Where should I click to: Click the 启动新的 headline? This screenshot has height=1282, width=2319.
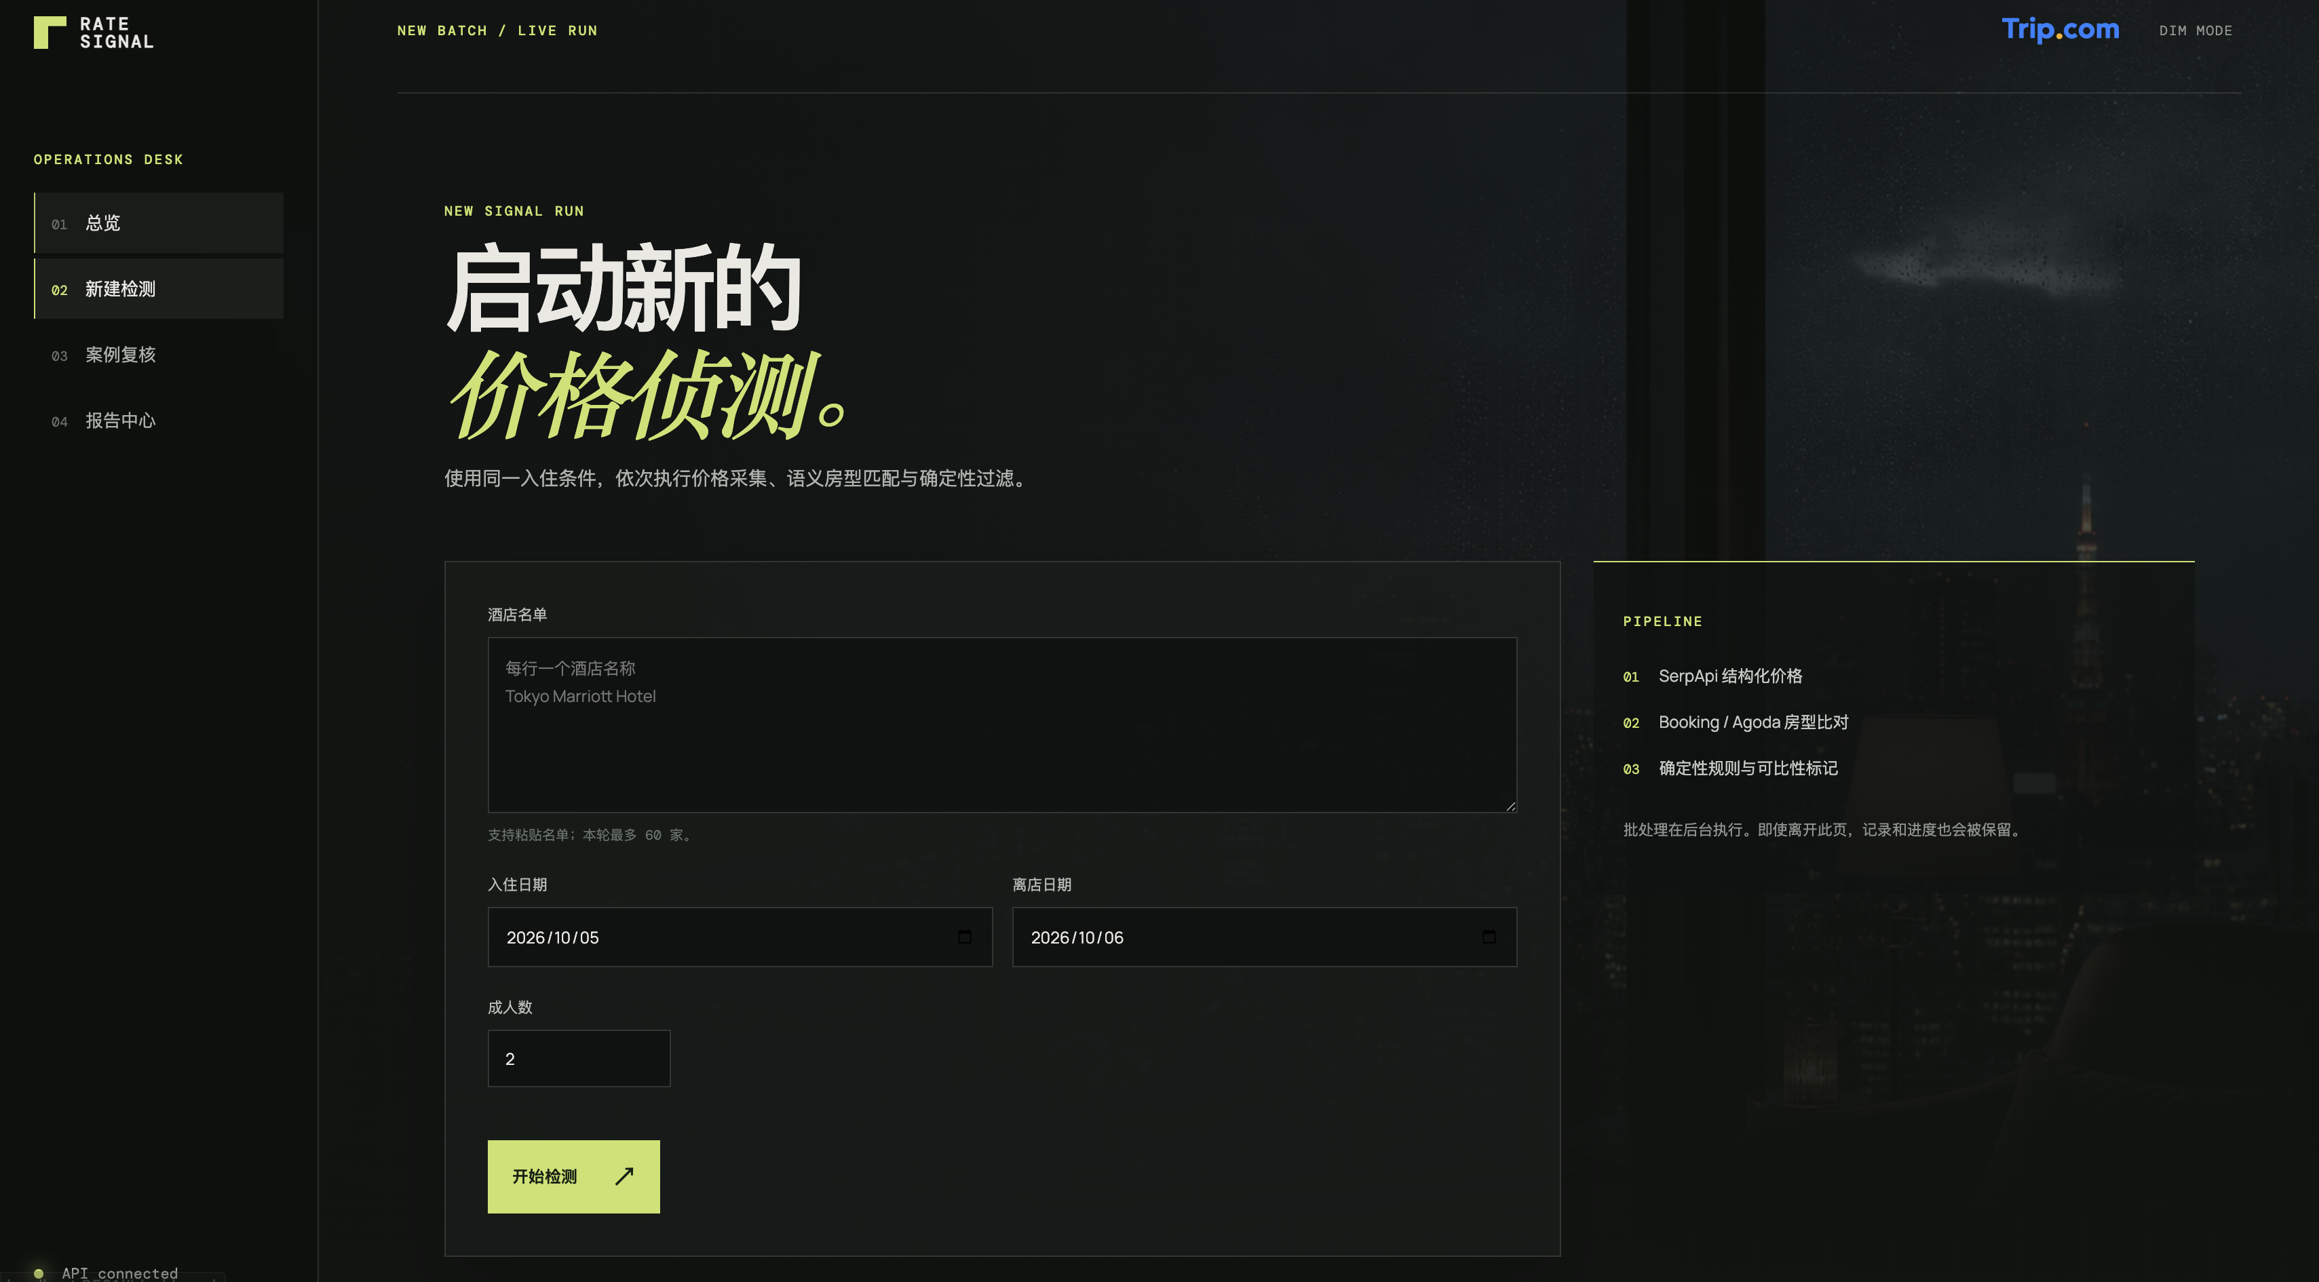(623, 288)
